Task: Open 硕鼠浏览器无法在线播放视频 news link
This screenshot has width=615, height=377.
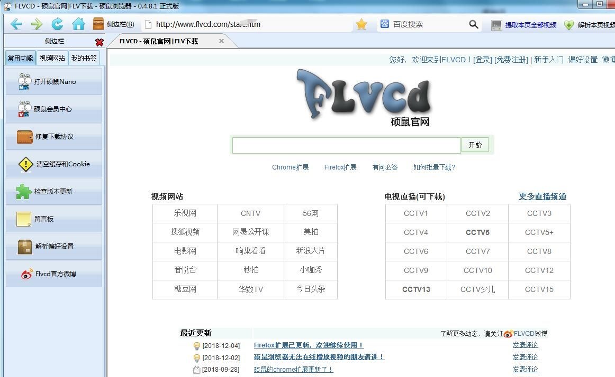Action: [319, 357]
